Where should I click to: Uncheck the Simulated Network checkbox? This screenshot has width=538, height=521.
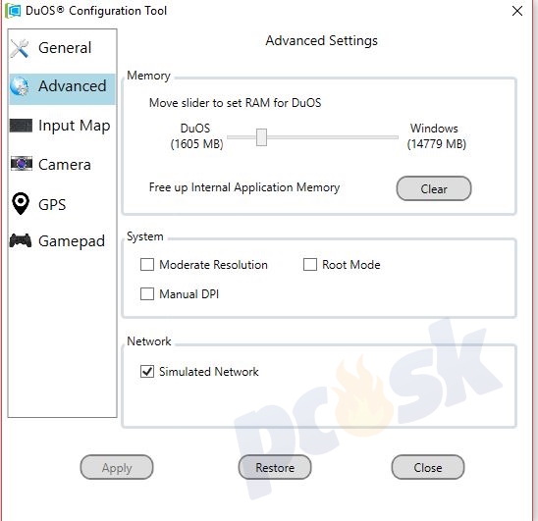147,371
